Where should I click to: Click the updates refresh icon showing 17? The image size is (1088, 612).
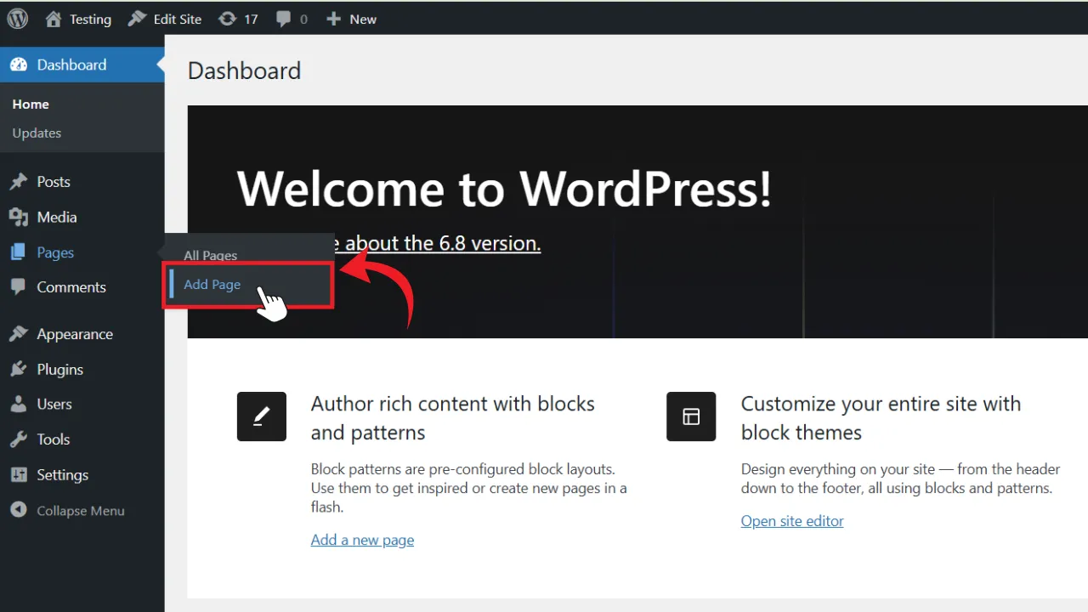pos(227,19)
